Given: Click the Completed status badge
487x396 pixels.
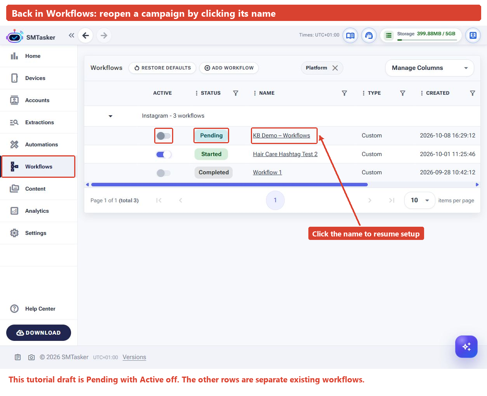Looking at the screenshot, I should click(214, 172).
